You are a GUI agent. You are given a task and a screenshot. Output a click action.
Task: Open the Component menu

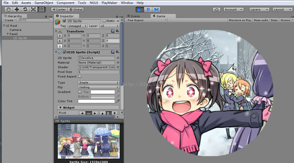pyautogui.click(x=66, y=3)
